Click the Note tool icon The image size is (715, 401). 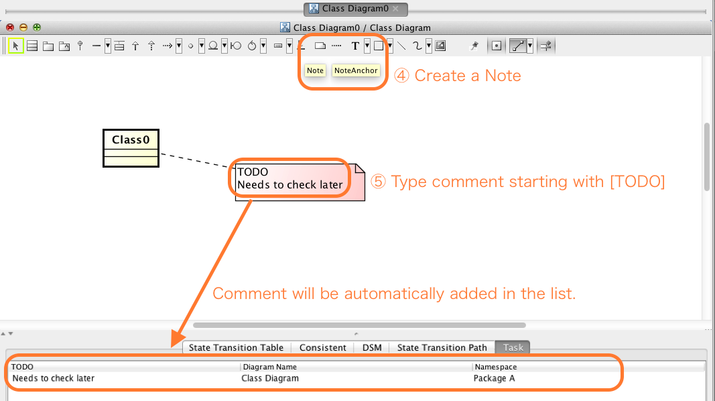[320, 46]
